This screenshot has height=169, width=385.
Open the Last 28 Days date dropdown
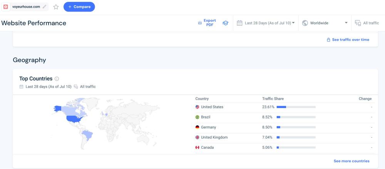[266, 23]
